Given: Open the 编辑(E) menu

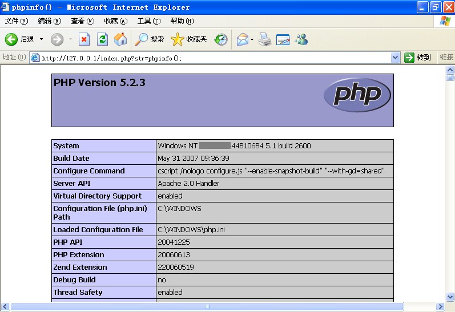Looking at the screenshot, I should (x=50, y=21).
